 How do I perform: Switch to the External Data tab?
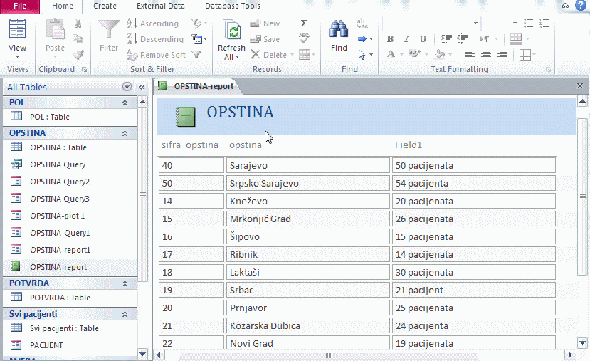coord(161,6)
